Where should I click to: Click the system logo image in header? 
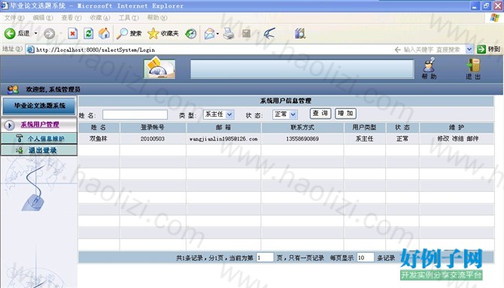click(159, 68)
